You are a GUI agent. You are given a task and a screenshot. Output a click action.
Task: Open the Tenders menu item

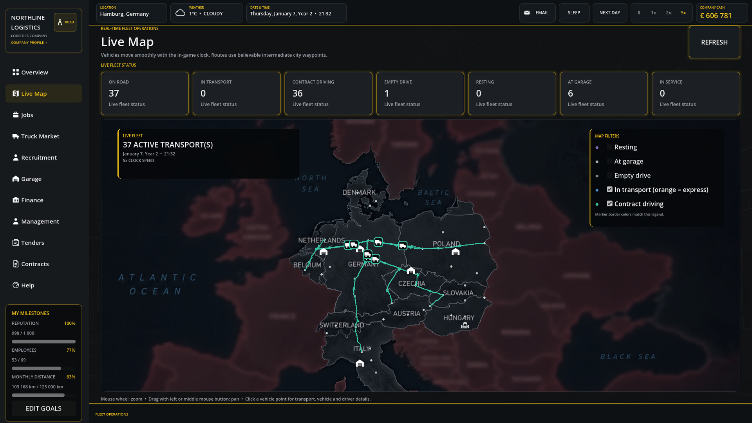point(43,242)
